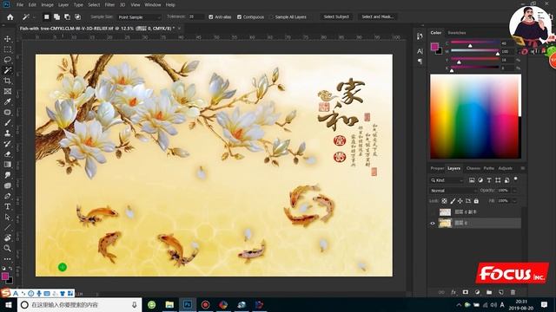Toggle layer filtering on/off switch
This screenshot has height=312, width=556.
tap(515, 179)
